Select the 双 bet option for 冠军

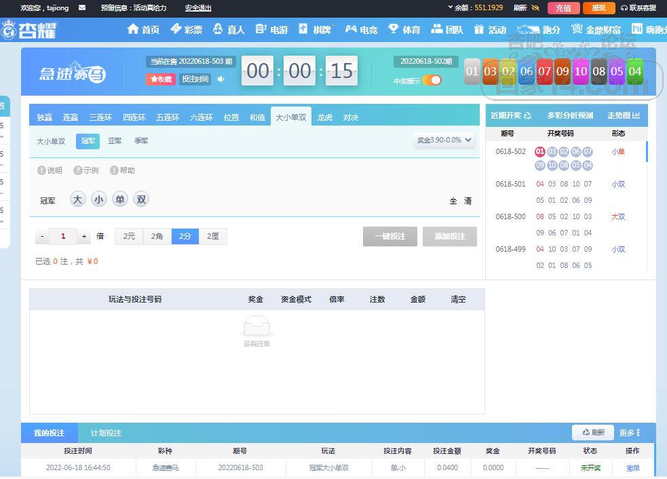pyautogui.click(x=141, y=199)
